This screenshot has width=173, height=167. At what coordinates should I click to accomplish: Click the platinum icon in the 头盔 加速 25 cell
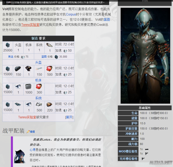[x=65, y=75]
